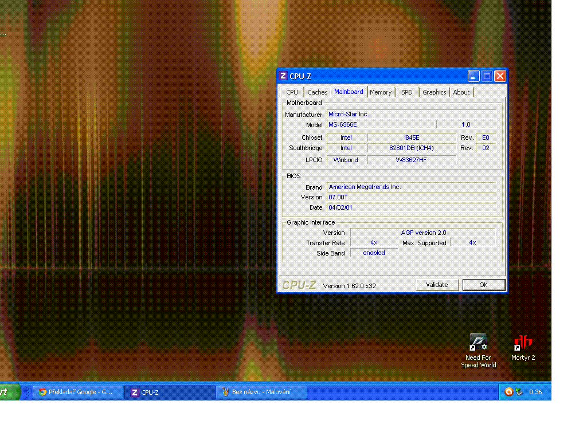The width and height of the screenshot is (587, 440).
Task: Switch to Bez názvu - Malování taskbar button
Action: coord(262,392)
